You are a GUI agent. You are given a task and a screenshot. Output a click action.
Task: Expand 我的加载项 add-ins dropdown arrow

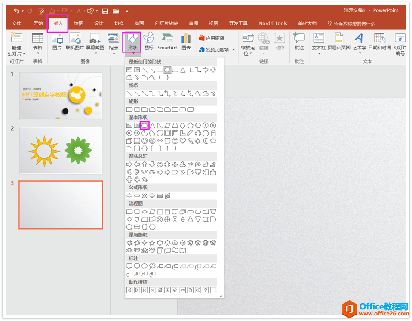click(x=234, y=50)
